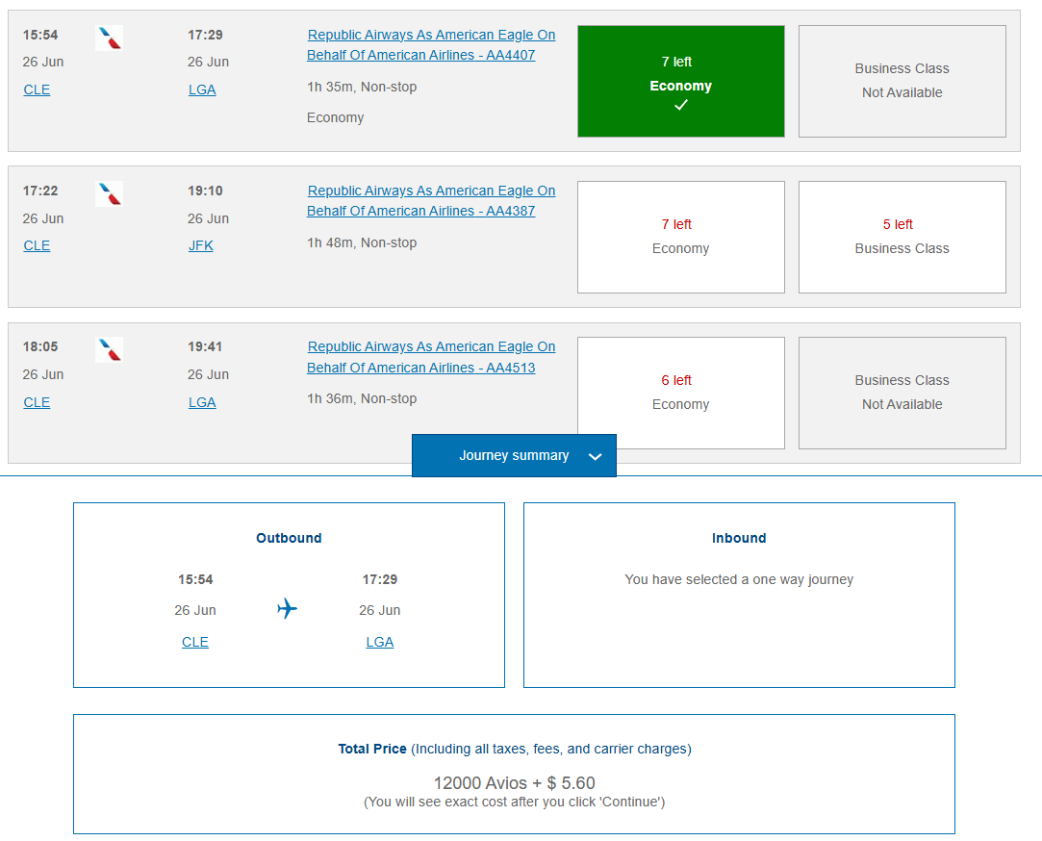Screen dimensions: 1042x841
Task: Click Business Class Not Available on AA4407
Action: [x=902, y=81]
